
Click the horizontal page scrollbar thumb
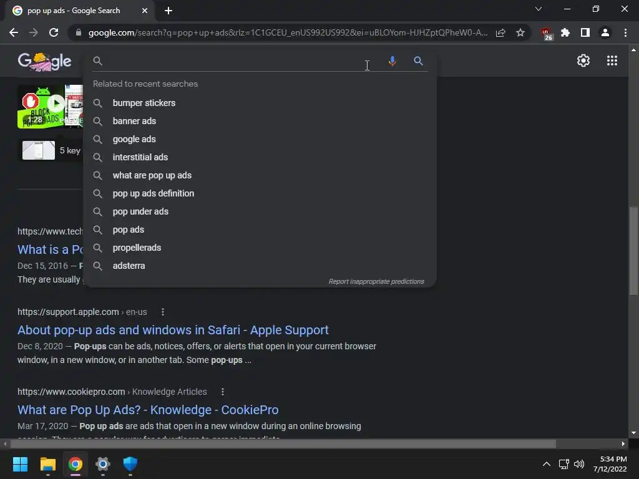click(283, 443)
